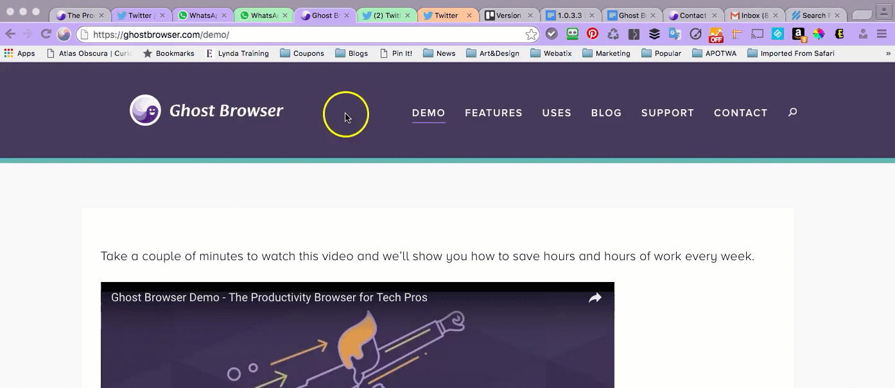Viewport: 895px width, 388px height.
Task: Open the Popular bookmark folder
Action: (661, 53)
